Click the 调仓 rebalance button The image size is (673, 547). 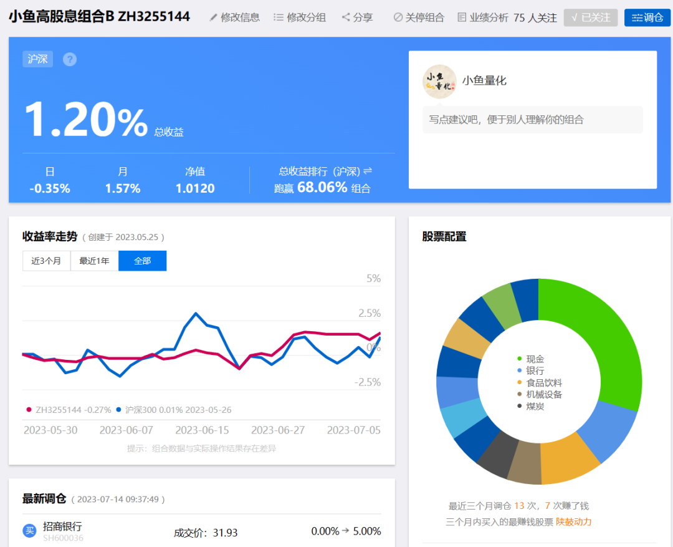647,17
